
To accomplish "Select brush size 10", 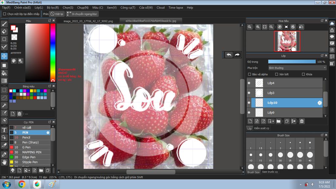I will pyautogui.click(x=251, y=157).
